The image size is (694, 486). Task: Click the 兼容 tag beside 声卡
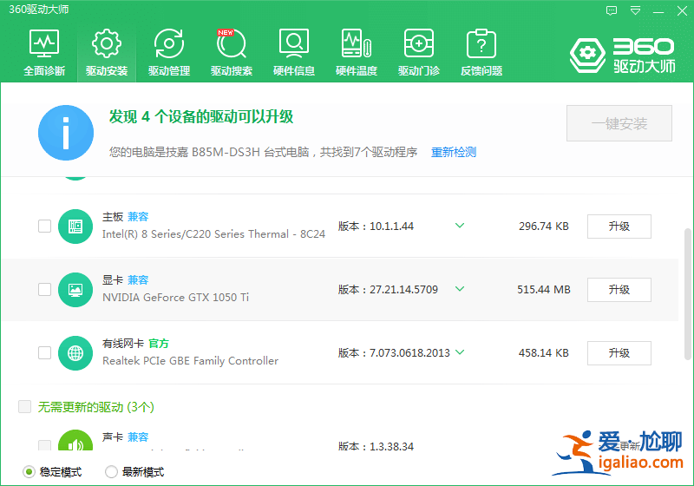138,437
